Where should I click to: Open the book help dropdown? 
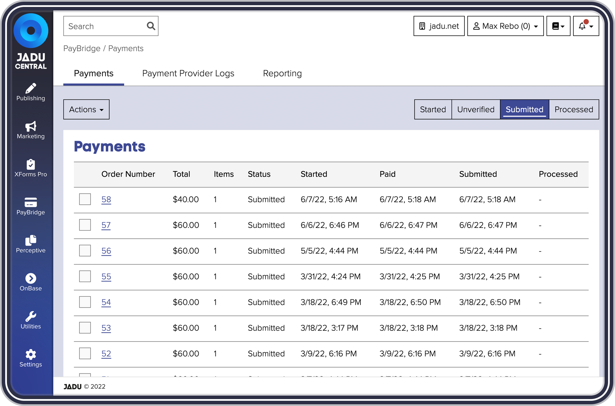(x=558, y=26)
